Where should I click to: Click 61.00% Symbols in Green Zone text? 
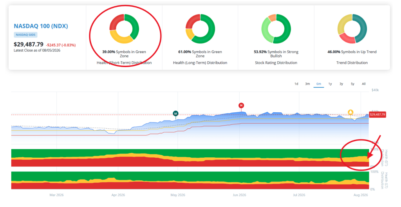(x=200, y=54)
